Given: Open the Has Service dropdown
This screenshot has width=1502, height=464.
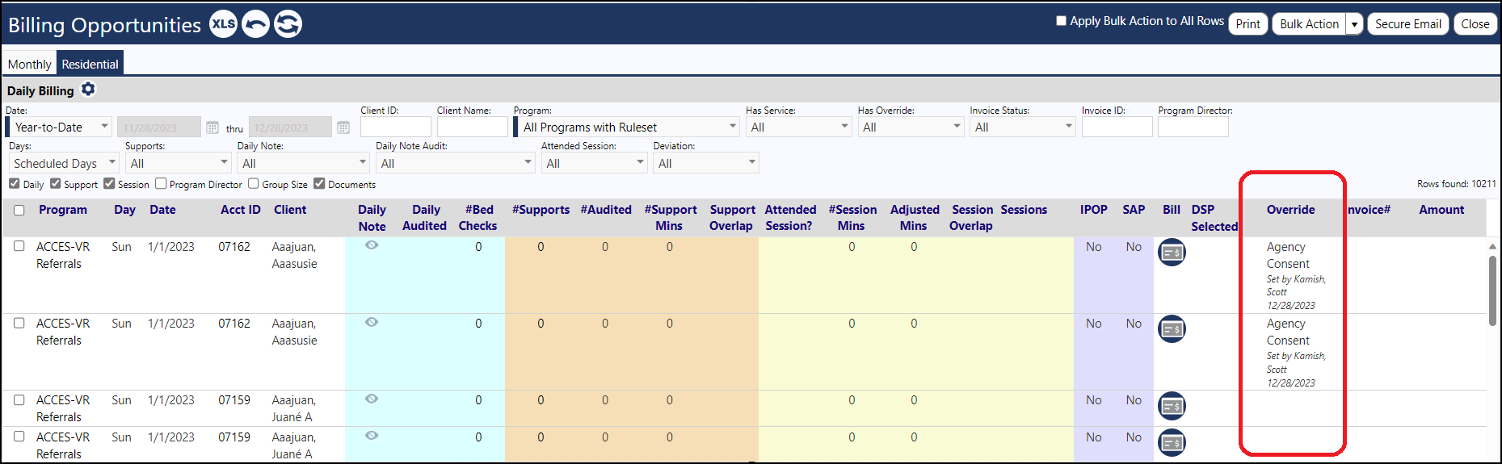Looking at the screenshot, I should pos(798,127).
